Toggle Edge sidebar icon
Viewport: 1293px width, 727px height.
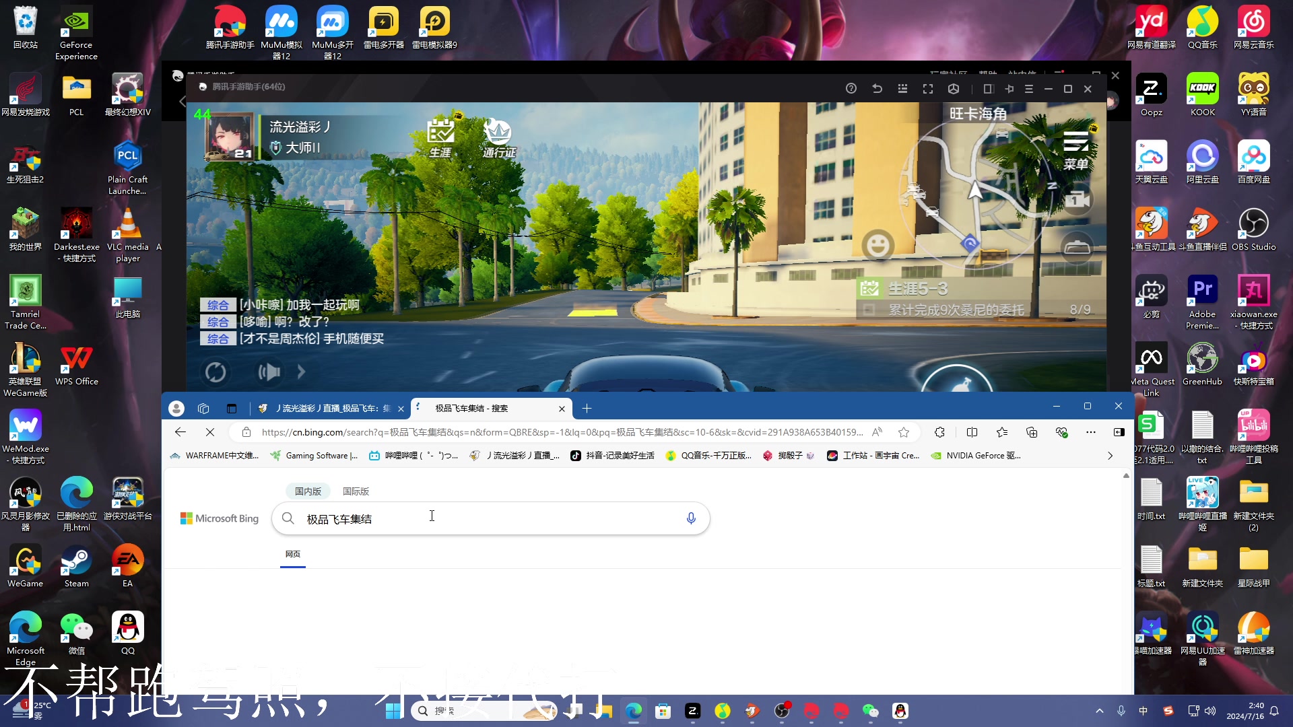[x=1119, y=432]
